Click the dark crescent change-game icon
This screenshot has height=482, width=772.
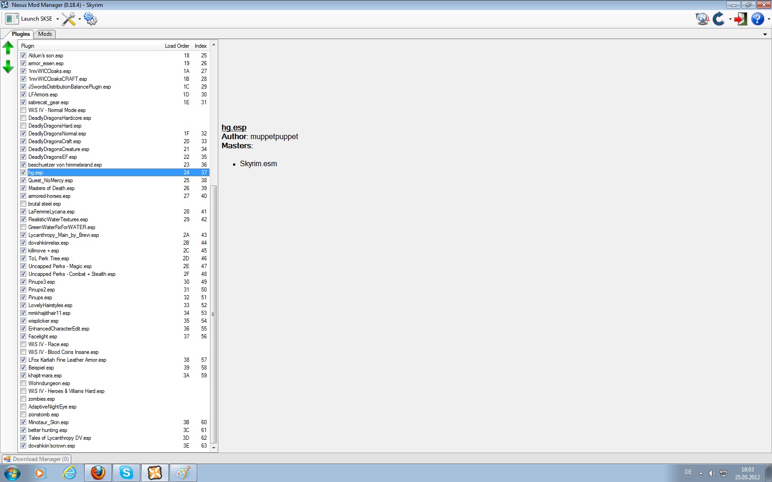[719, 19]
